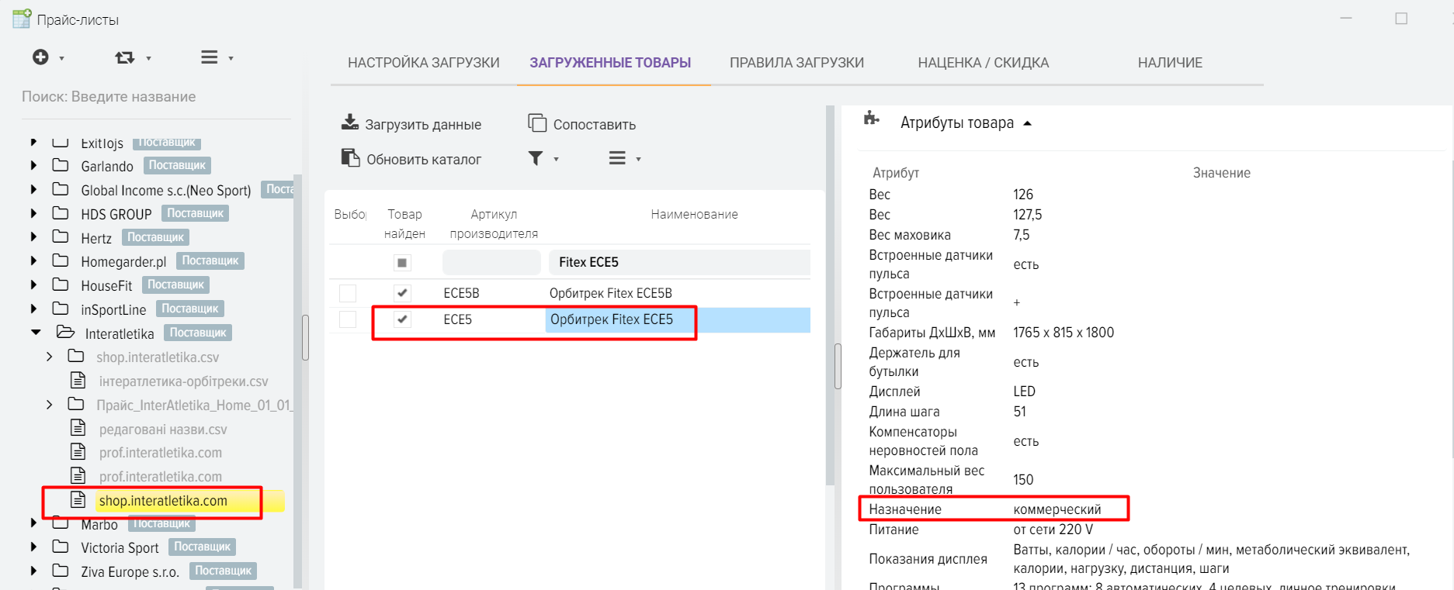1454x590 pixels.
Task: Toggle Товар найден checkbox in ECE5B row
Action: click(x=402, y=293)
